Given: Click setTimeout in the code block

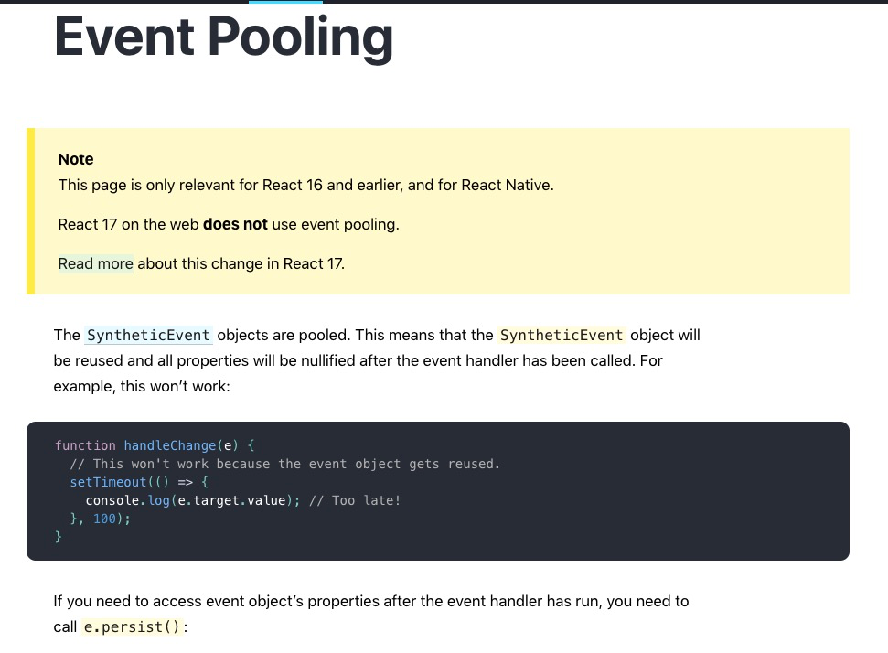Looking at the screenshot, I should point(108,482).
